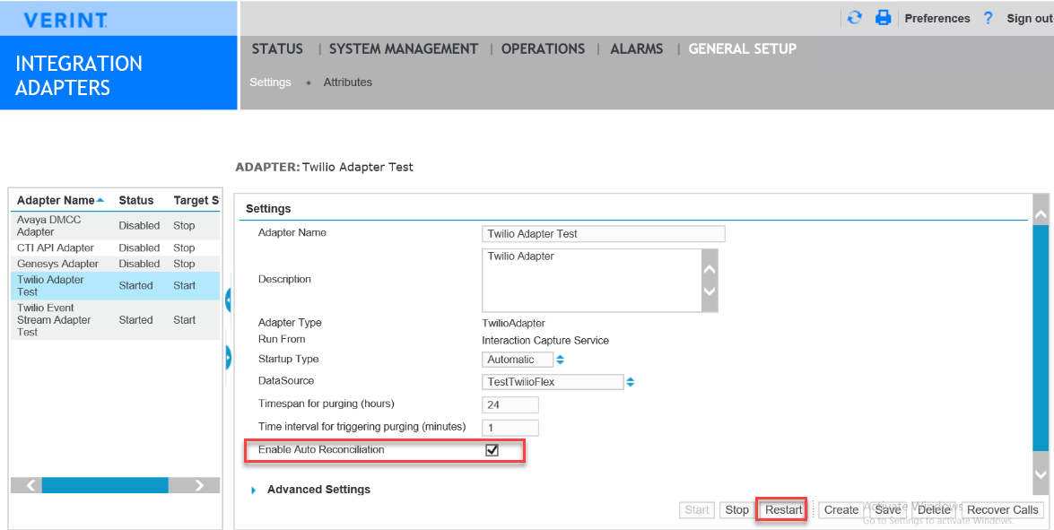This screenshot has width=1054, height=530.
Task: Click Interaction Capture Service value
Action: (545, 341)
